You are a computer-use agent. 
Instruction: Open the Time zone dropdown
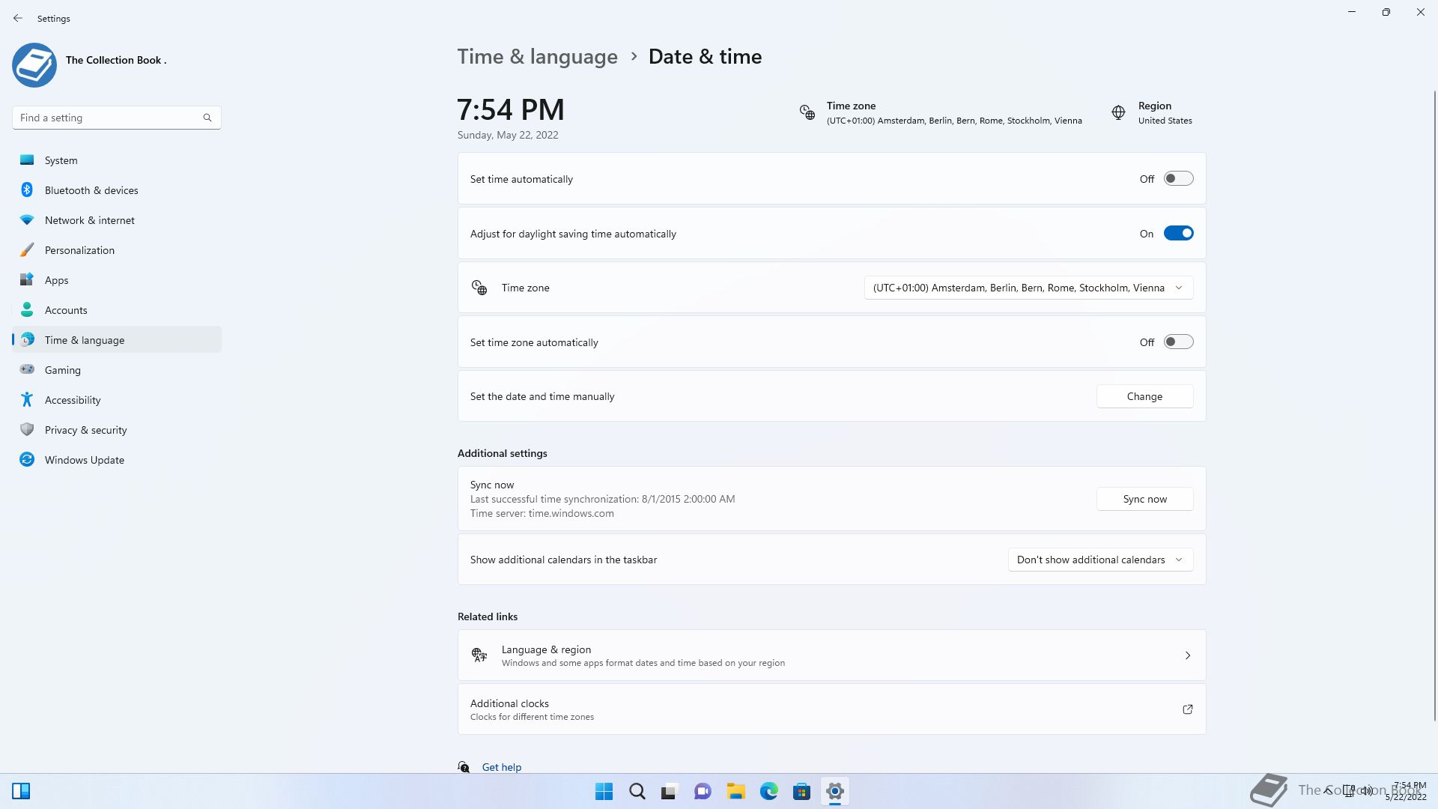1028,288
